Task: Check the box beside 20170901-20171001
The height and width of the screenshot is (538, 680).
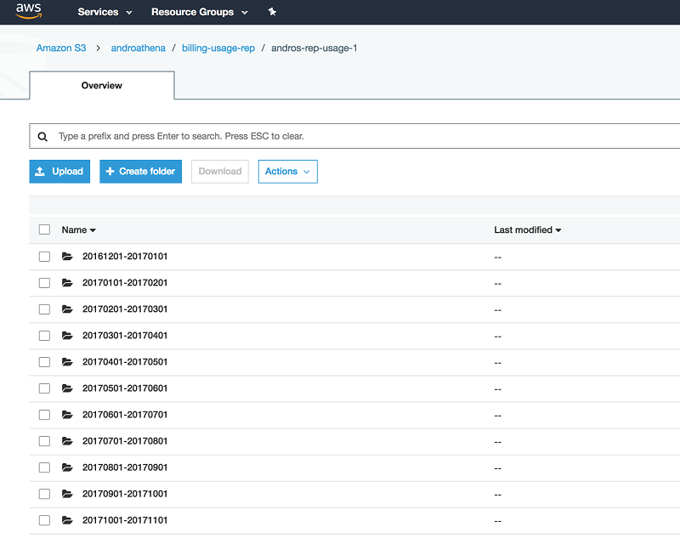Action: coord(44,494)
